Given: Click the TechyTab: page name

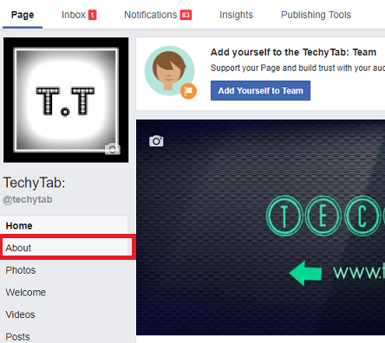Looking at the screenshot, I should 34,183.
